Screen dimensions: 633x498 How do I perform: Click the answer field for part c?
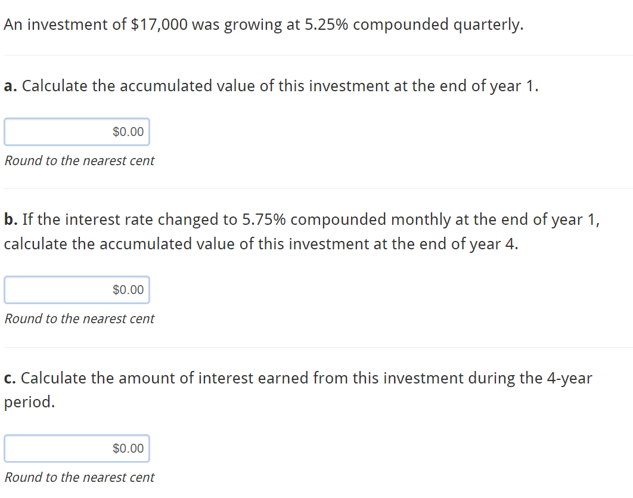[77, 448]
